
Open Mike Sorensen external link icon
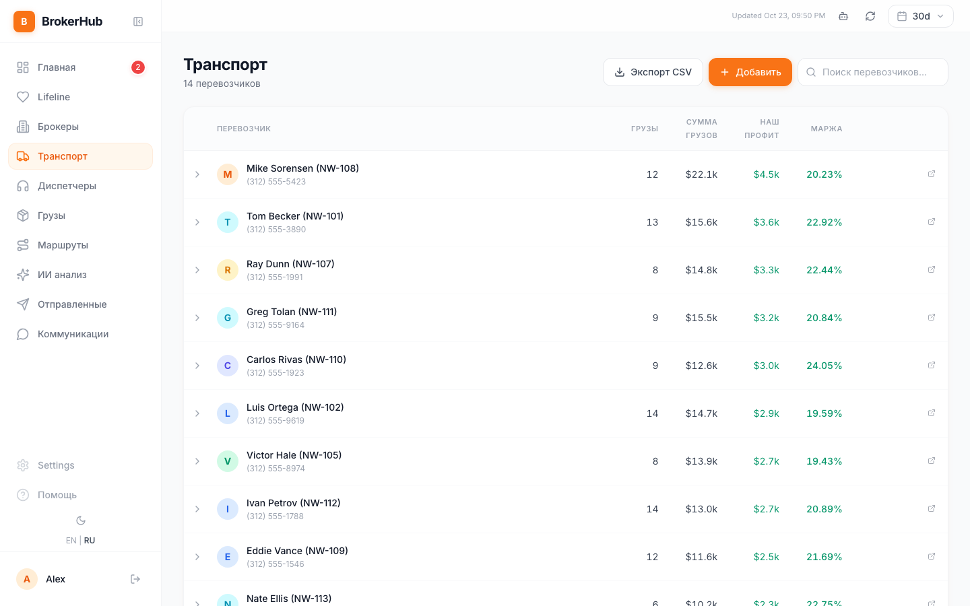932,174
